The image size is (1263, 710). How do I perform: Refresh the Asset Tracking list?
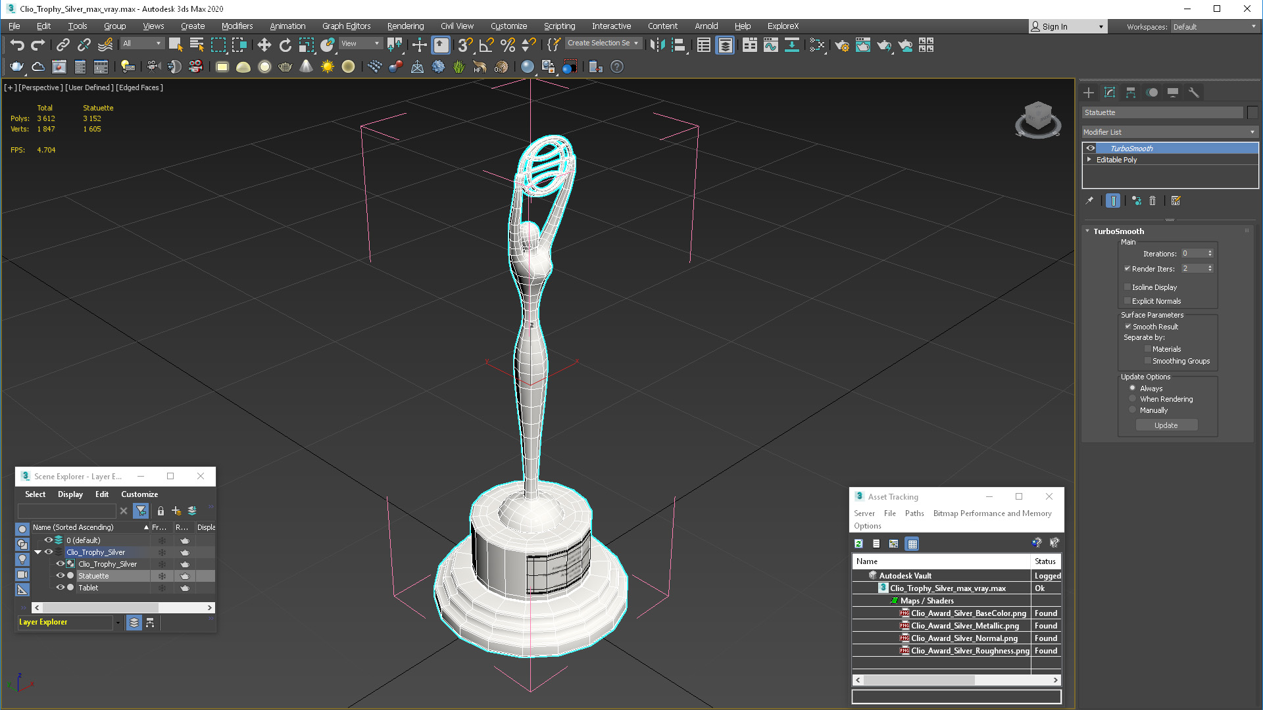[x=858, y=544]
